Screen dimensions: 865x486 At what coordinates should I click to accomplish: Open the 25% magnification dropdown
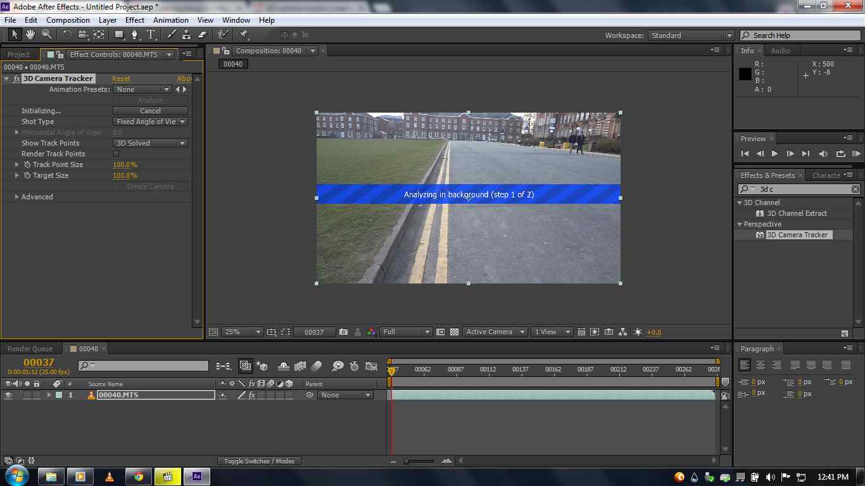click(242, 332)
